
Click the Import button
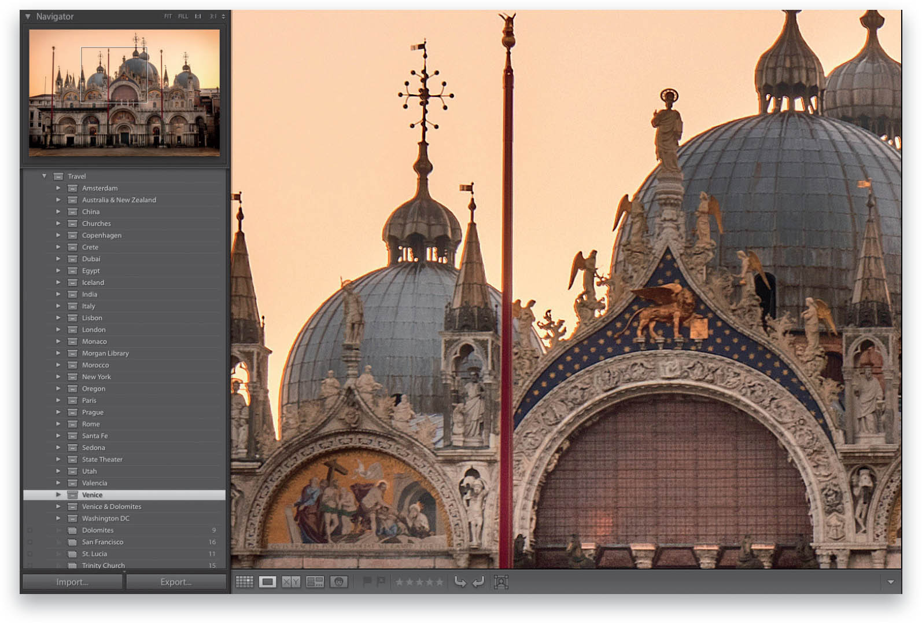tap(72, 582)
